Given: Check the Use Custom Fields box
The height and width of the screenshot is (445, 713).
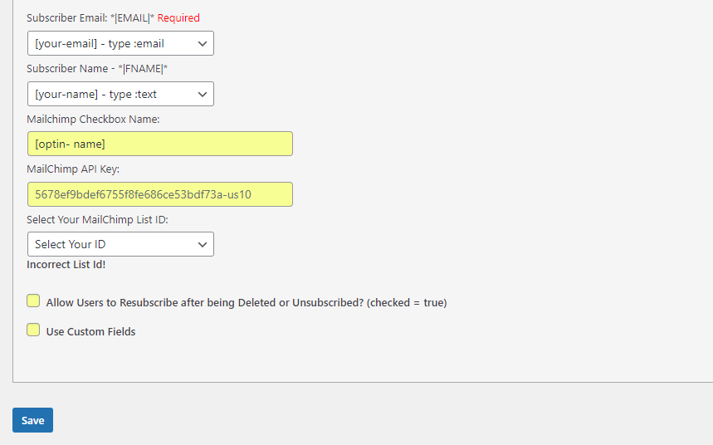Looking at the screenshot, I should tap(33, 330).
